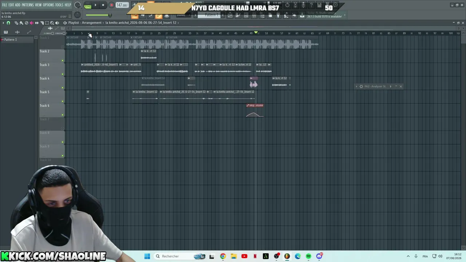
Task: Select the Slip tool
Action: click(x=37, y=23)
